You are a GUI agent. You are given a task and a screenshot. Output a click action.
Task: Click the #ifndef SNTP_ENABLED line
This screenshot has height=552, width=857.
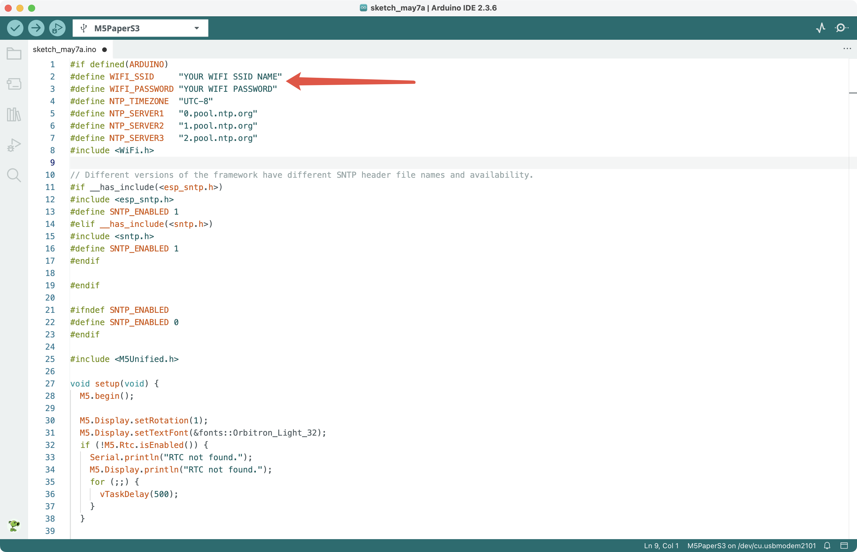click(119, 310)
